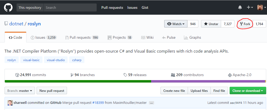Open the user avatar menu
The width and height of the screenshot is (267, 110).
coord(261,7)
